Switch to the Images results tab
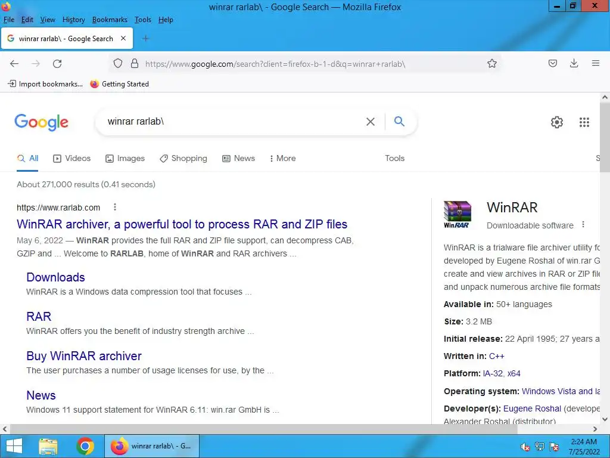Screen dimensions: 610x458 125,159
